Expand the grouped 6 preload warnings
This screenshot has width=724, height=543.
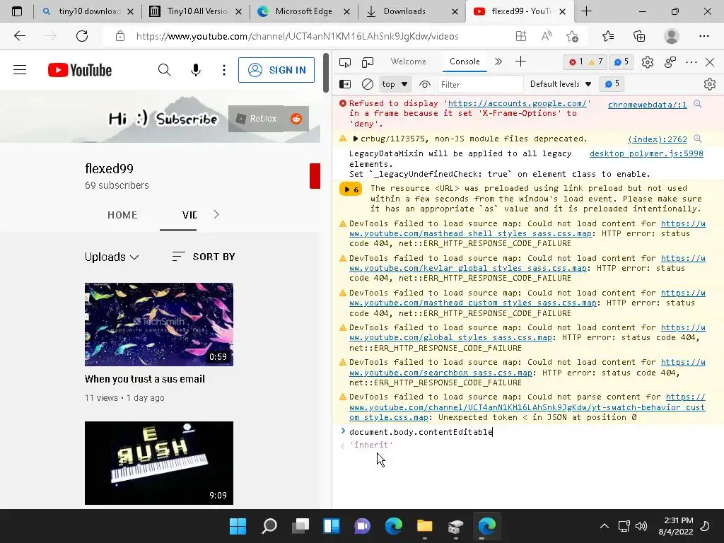point(351,189)
